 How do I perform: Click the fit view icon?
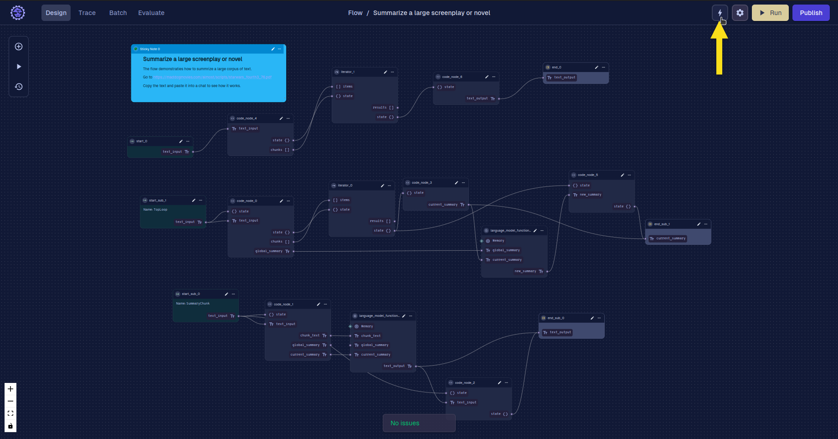(x=10, y=413)
